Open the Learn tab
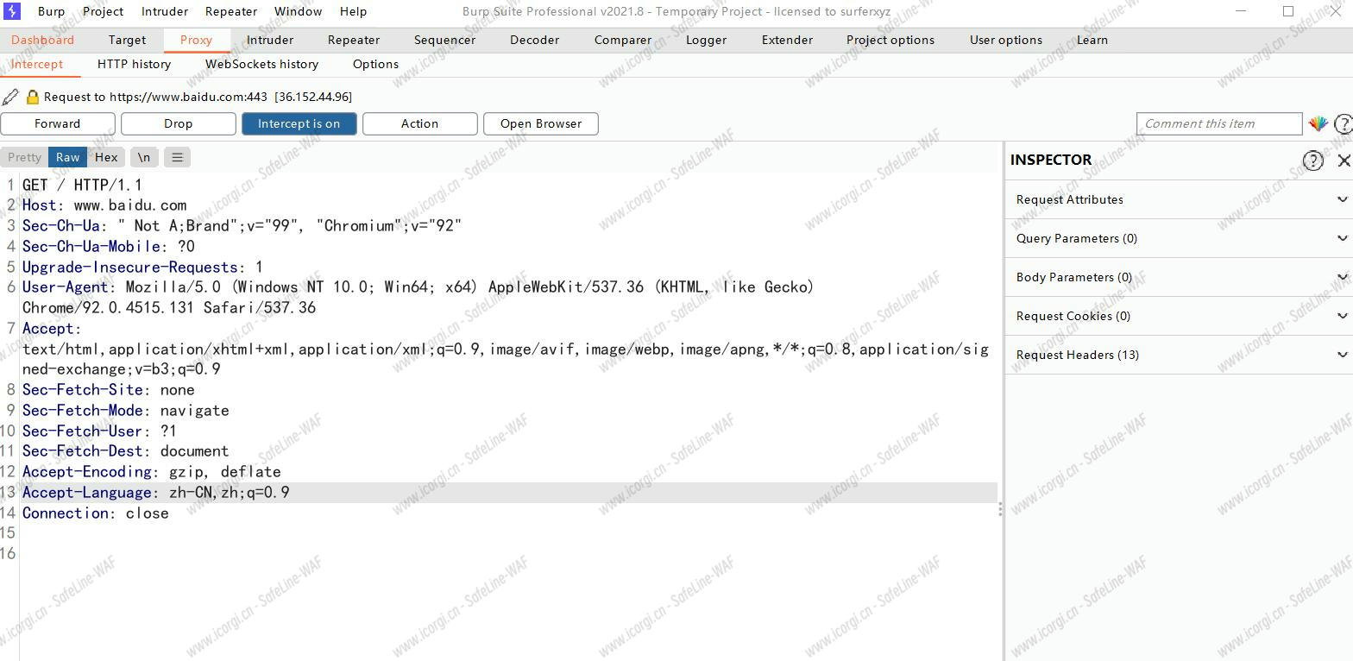 (x=1092, y=40)
